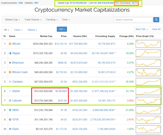Open the Ripple currency page link
This screenshot has width=163, height=135.
[16, 53]
